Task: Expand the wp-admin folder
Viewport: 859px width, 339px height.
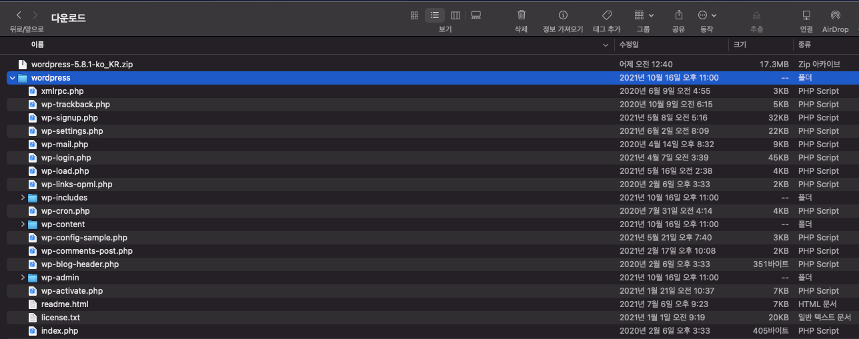Action: [x=23, y=278]
